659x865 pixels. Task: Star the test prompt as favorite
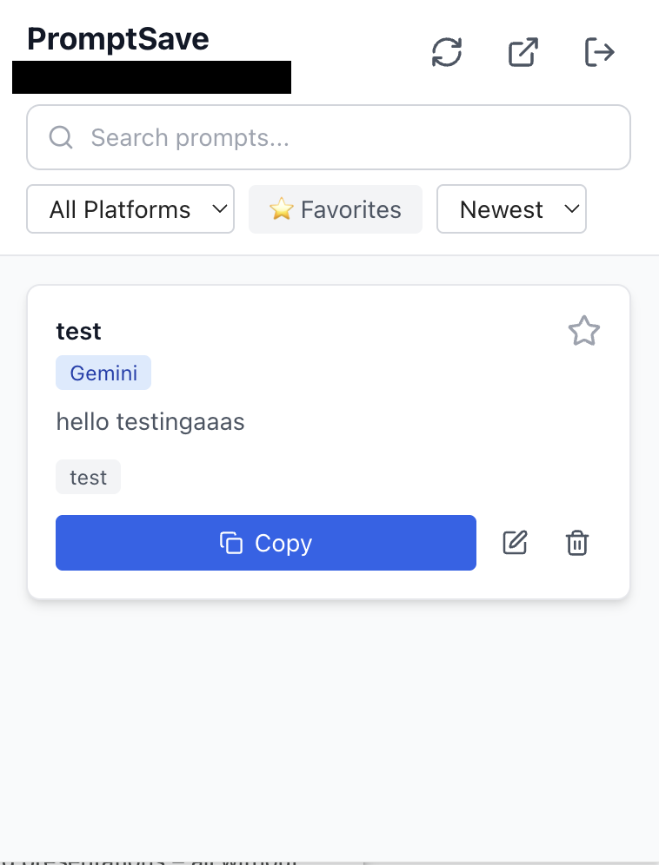(583, 331)
